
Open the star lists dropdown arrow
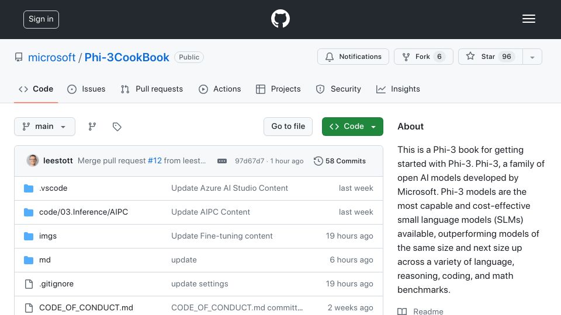(532, 57)
